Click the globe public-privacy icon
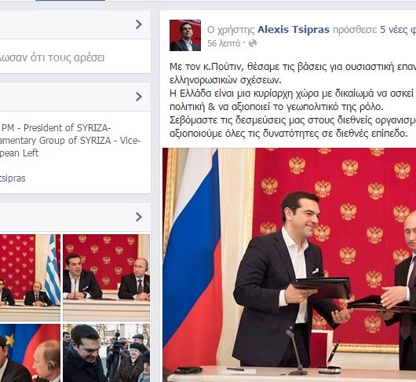 (x=253, y=43)
